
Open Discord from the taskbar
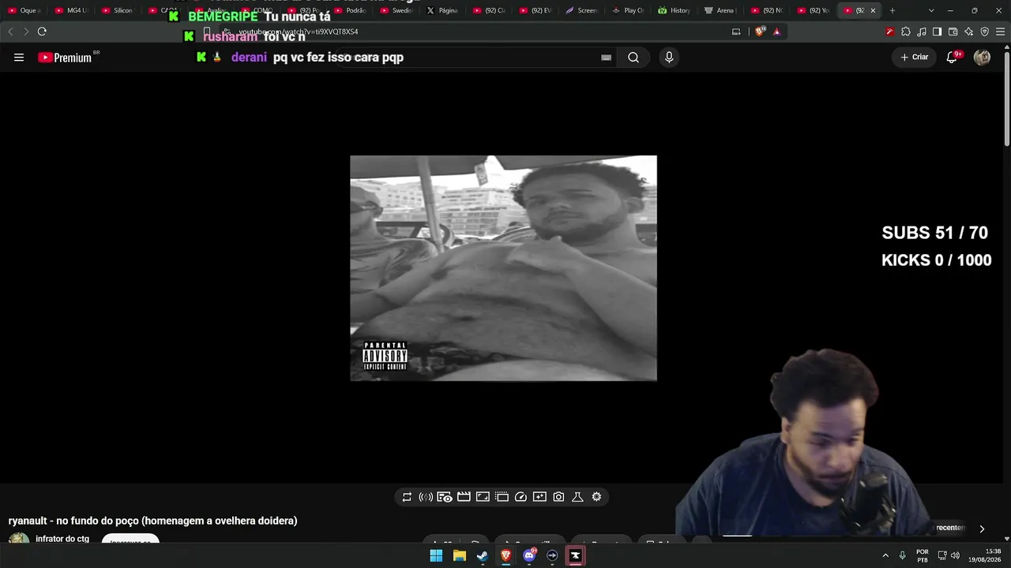point(529,555)
